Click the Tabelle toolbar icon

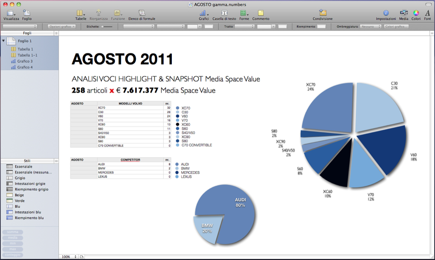(80, 13)
